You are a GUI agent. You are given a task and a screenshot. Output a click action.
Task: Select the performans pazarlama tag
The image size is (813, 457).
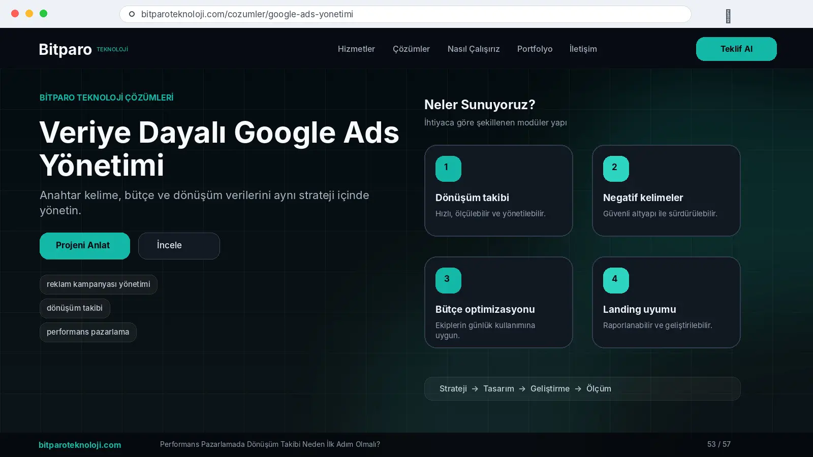pyautogui.click(x=88, y=332)
